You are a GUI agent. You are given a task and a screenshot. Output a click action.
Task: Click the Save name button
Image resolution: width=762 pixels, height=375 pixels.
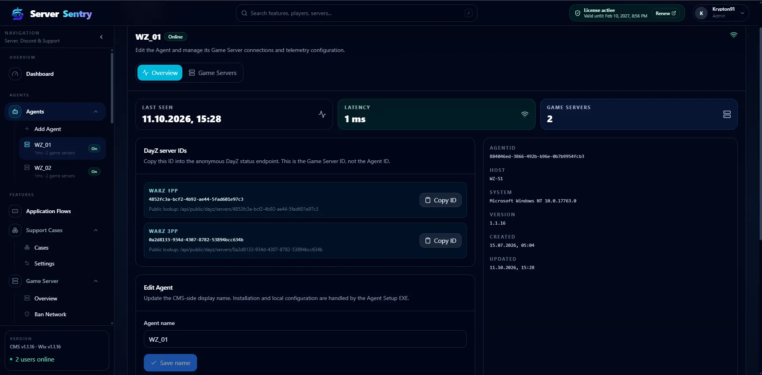click(x=170, y=363)
